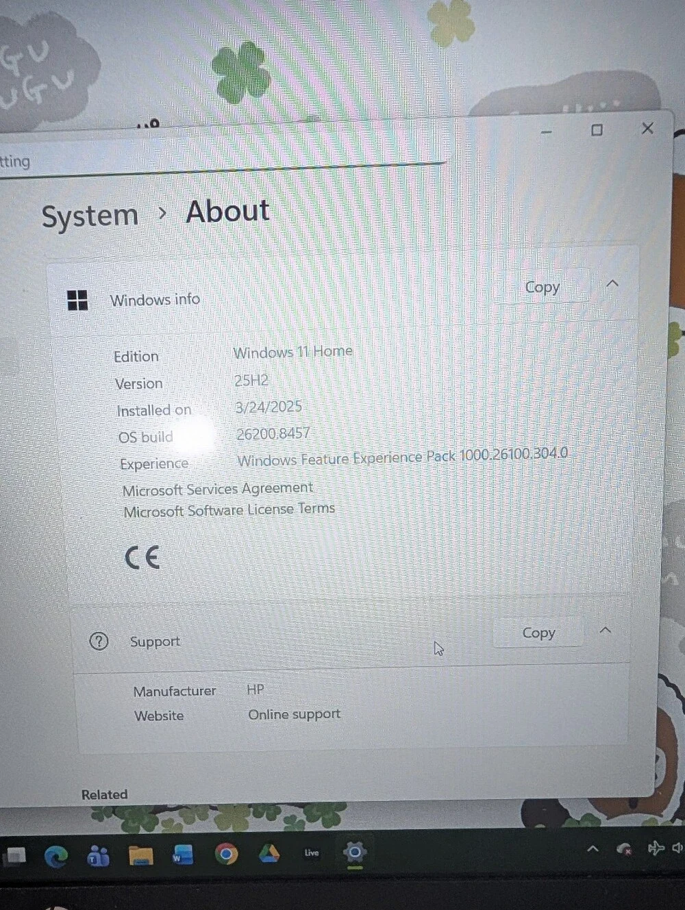Click the HP manufacturer value
This screenshot has width=685, height=910.
coord(256,690)
